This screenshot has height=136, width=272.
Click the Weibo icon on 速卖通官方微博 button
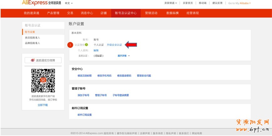(33, 60)
